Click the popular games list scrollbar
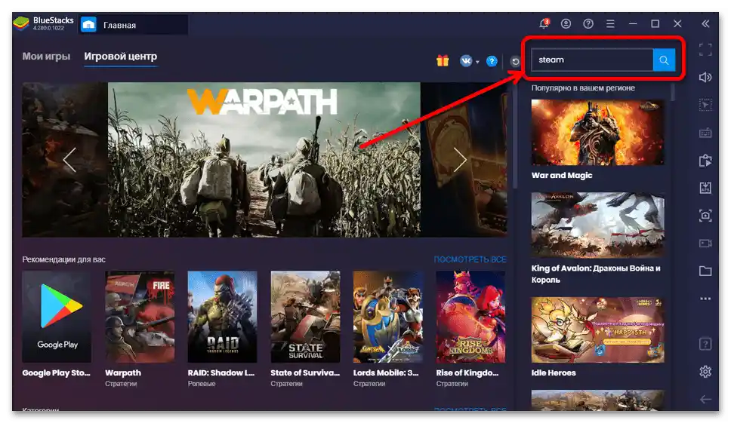This screenshot has width=731, height=423. [673, 91]
